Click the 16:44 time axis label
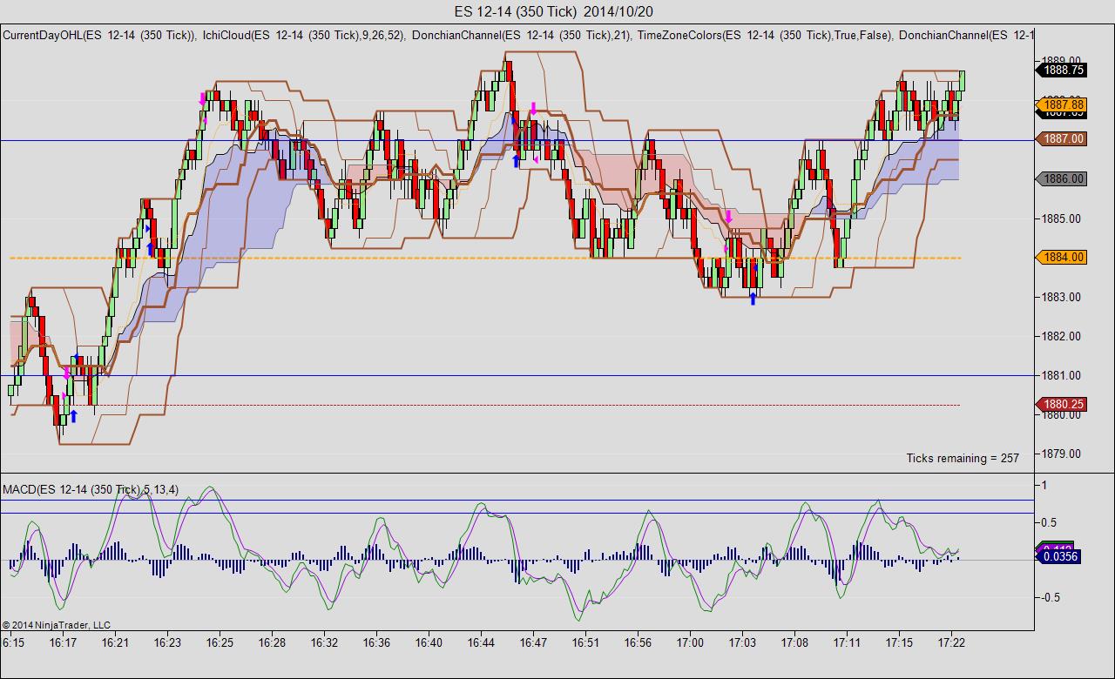Screen dimensions: 1115x679 pos(481,643)
